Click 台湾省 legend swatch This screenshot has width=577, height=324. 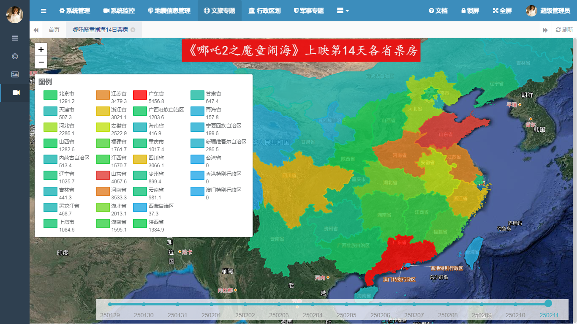click(x=197, y=159)
